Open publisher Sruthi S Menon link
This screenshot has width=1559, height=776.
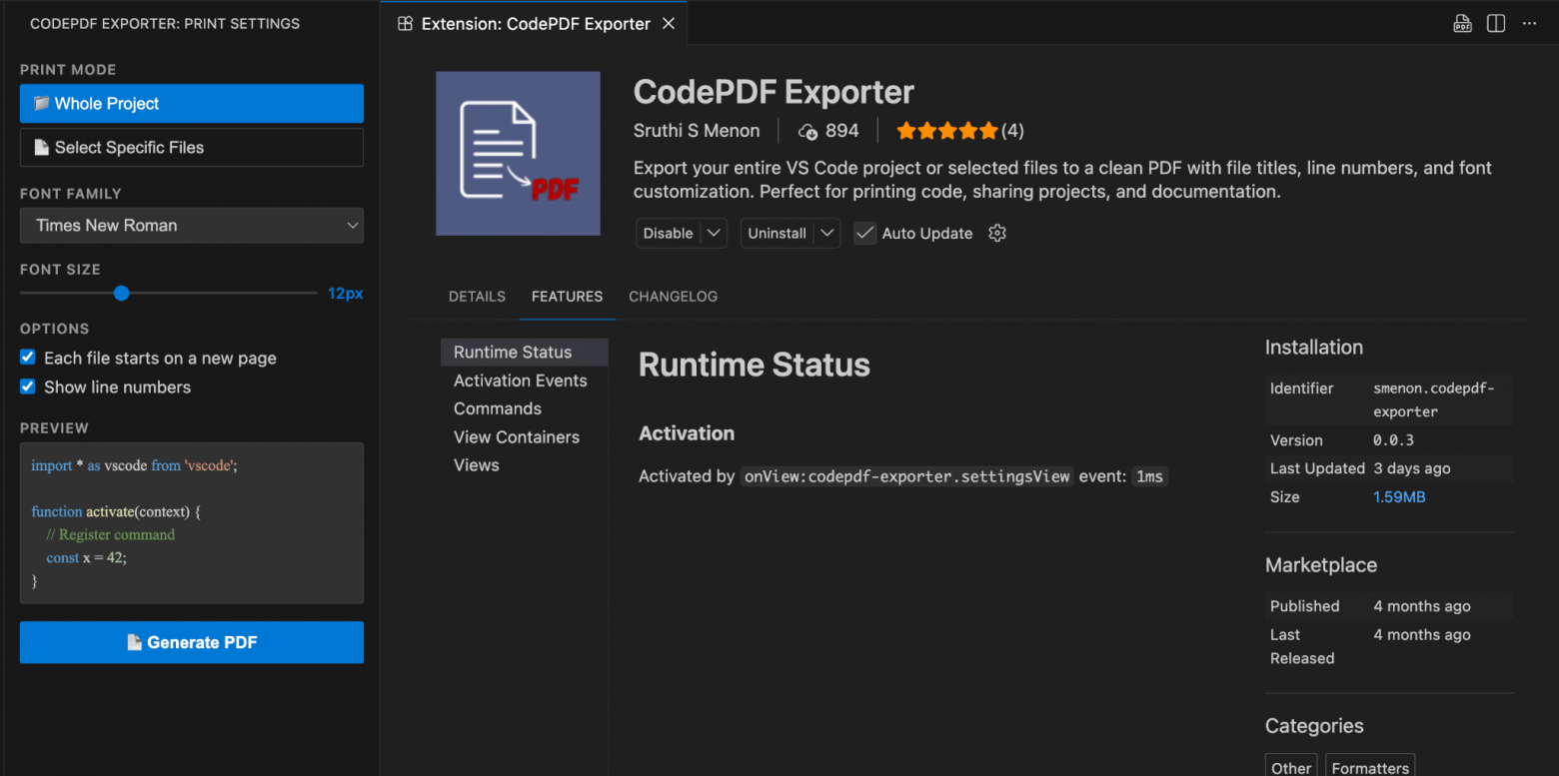click(697, 131)
